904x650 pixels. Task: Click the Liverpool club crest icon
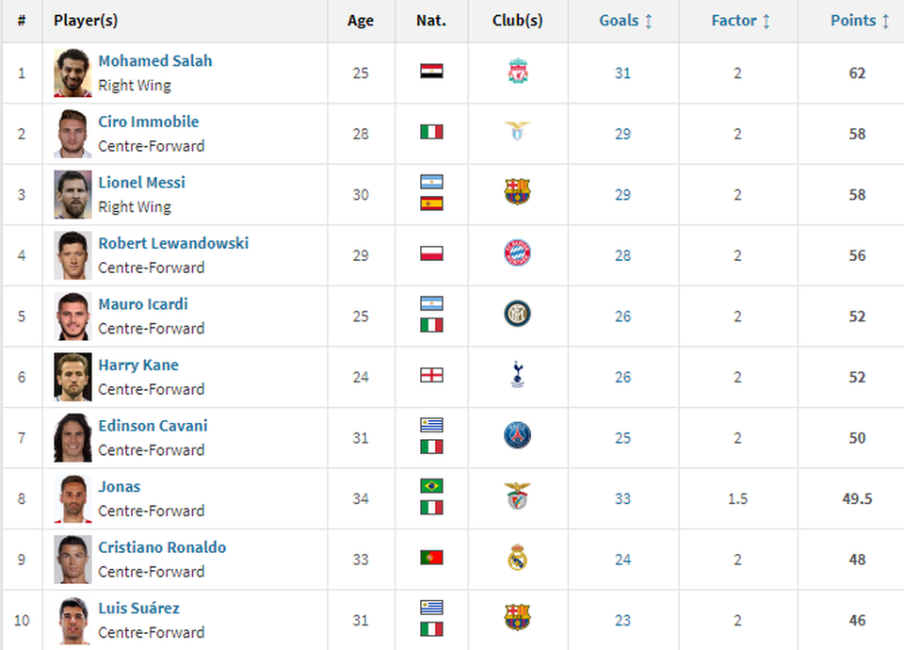pyautogui.click(x=517, y=72)
